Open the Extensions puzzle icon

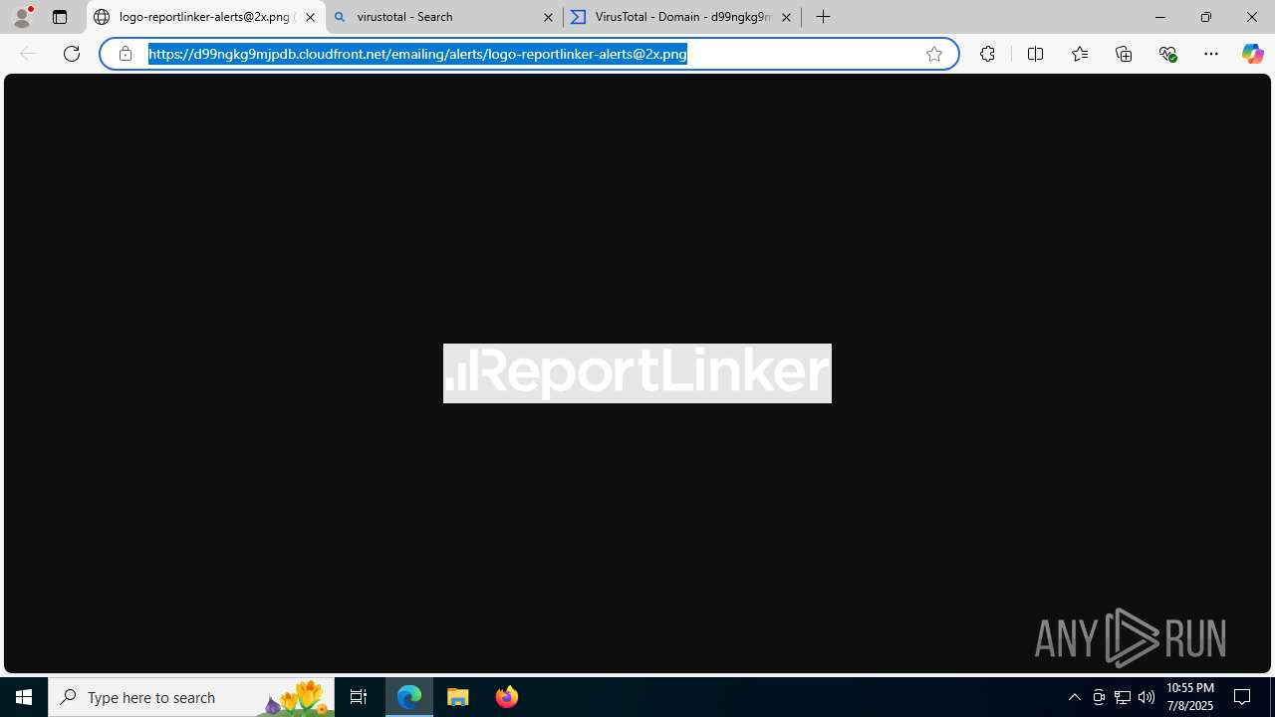[987, 54]
